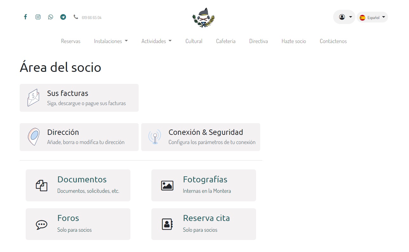
Task: Go to Reservas in the navigation
Action: point(71,41)
